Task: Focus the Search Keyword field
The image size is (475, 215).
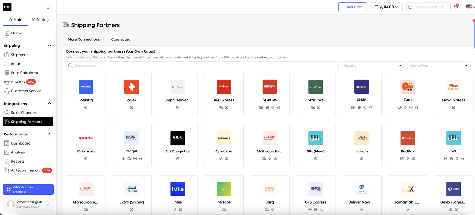Action: pyautogui.click(x=202, y=66)
